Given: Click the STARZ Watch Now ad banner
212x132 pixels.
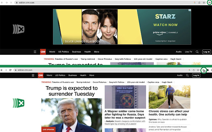Looking at the screenshot, I should (122, 27).
